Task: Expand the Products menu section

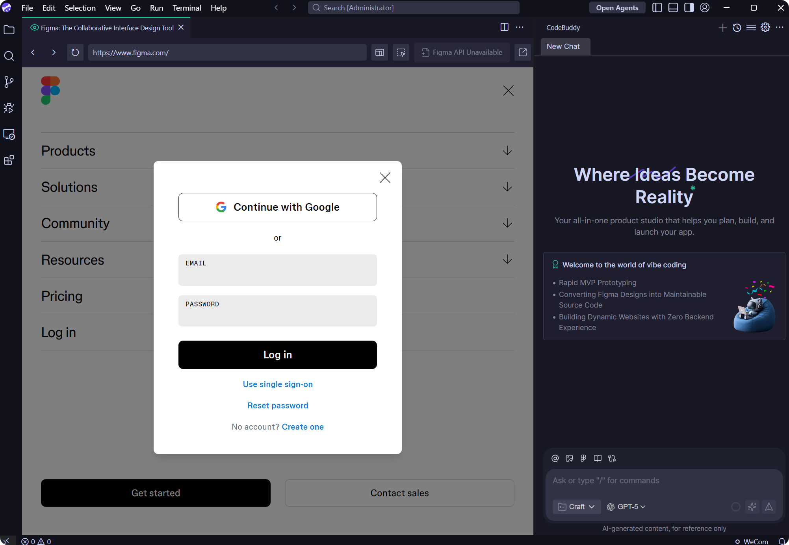Action: [x=278, y=151]
